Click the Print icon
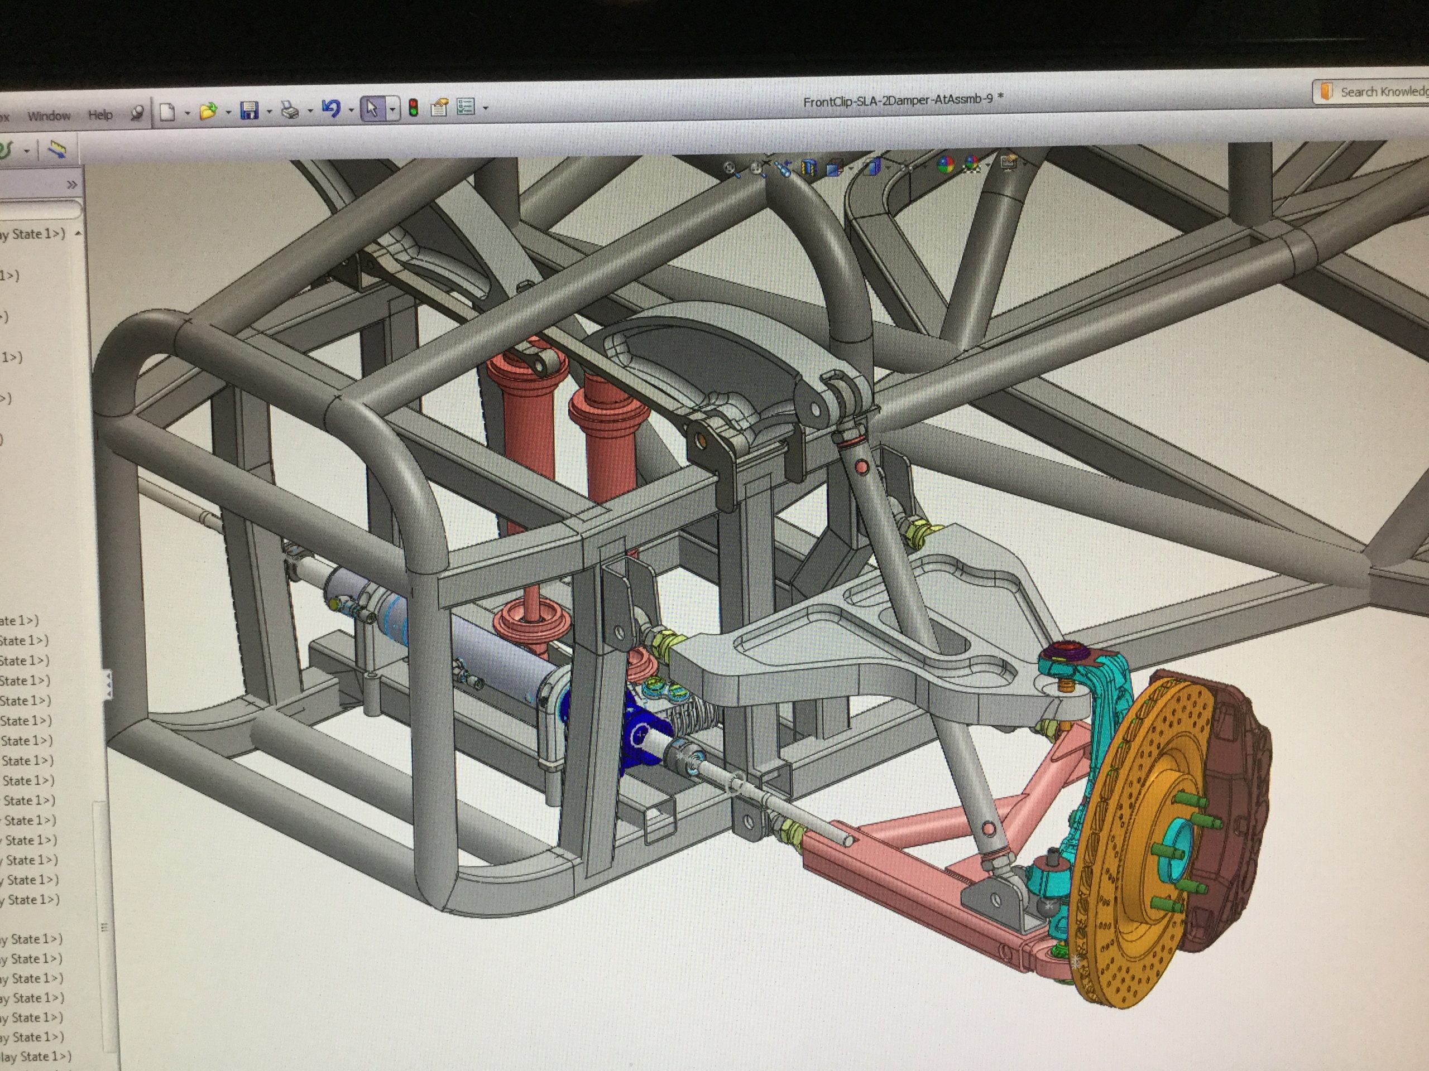1429x1071 pixels. tap(290, 110)
